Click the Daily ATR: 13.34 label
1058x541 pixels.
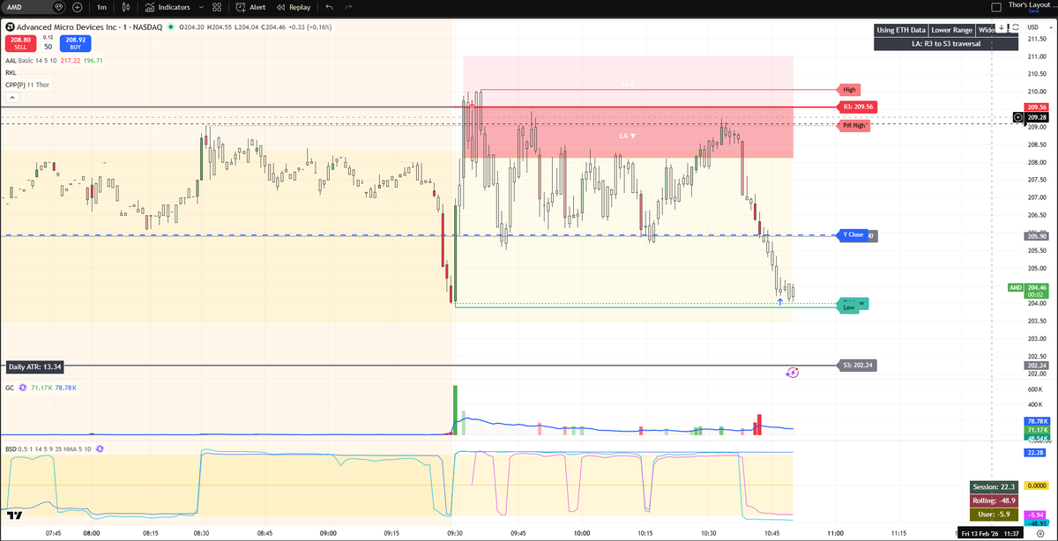[x=35, y=366]
